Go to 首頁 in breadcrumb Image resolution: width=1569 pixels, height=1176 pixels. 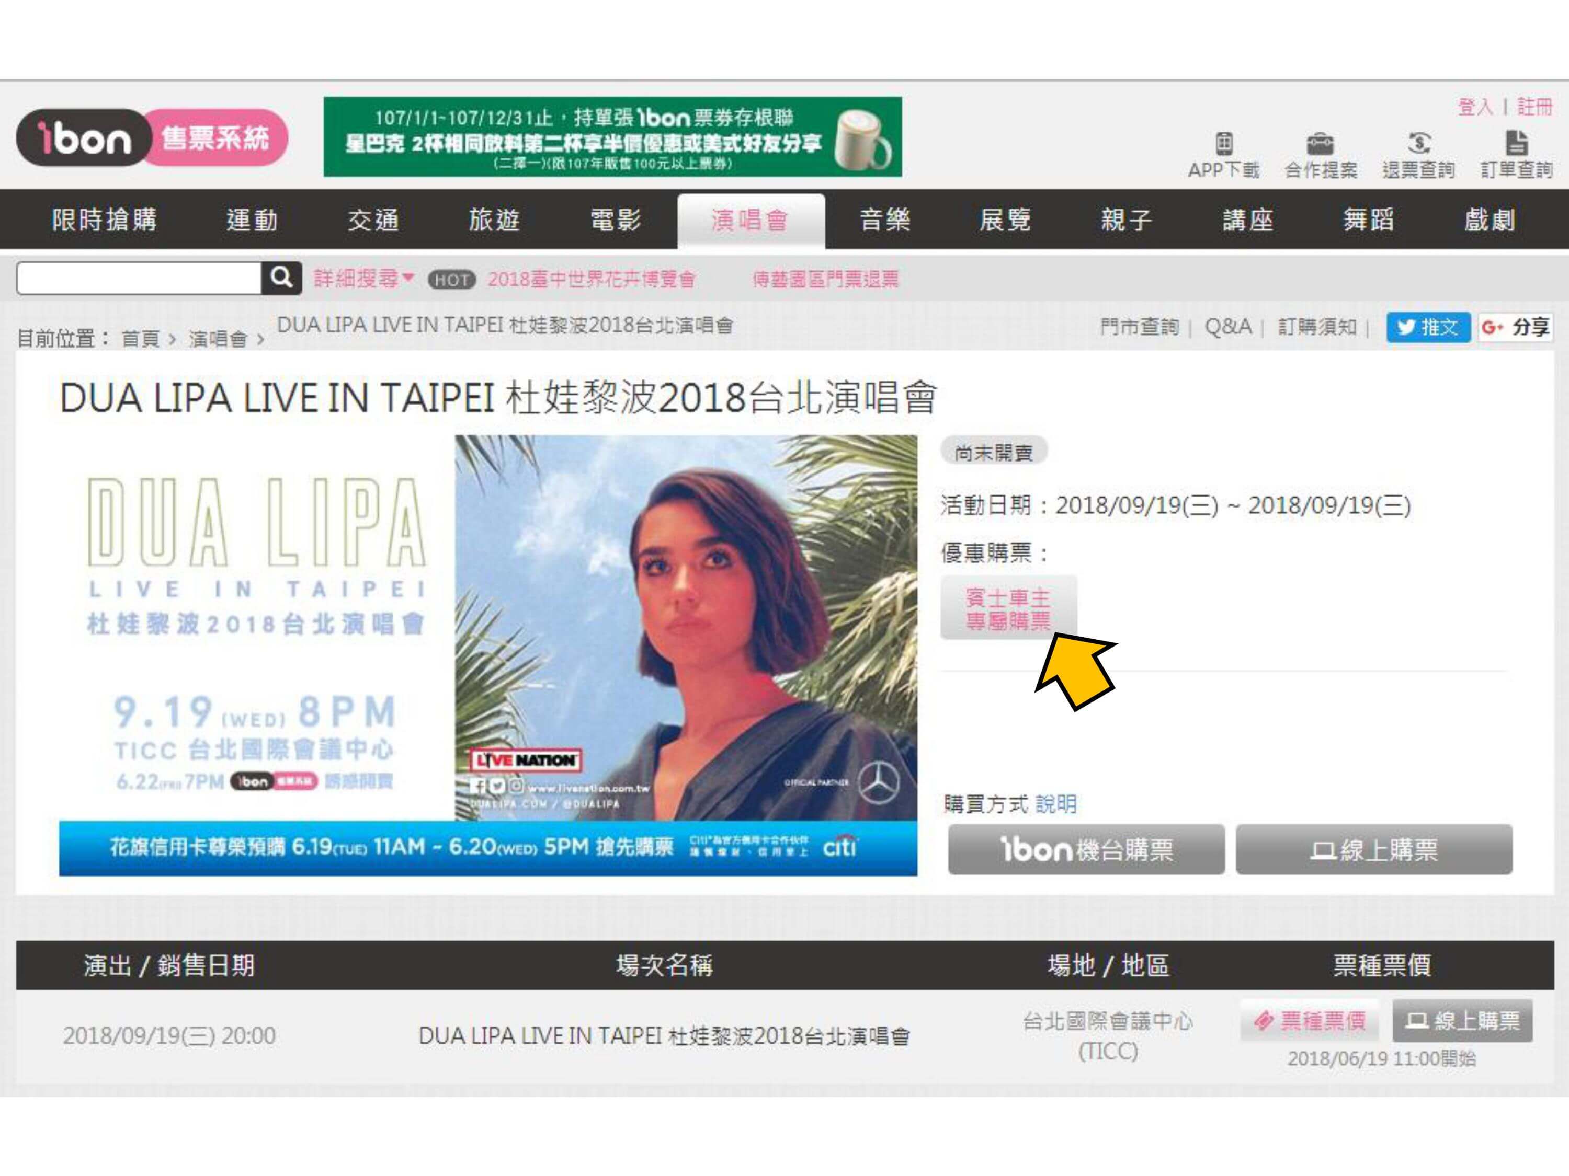141,339
